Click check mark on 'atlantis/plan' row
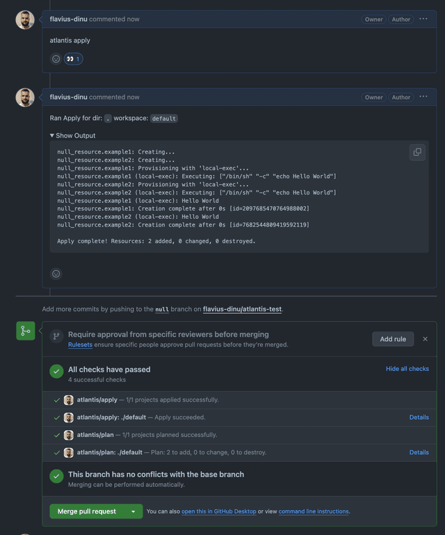Viewport: 445px width, 535px height. click(x=57, y=435)
